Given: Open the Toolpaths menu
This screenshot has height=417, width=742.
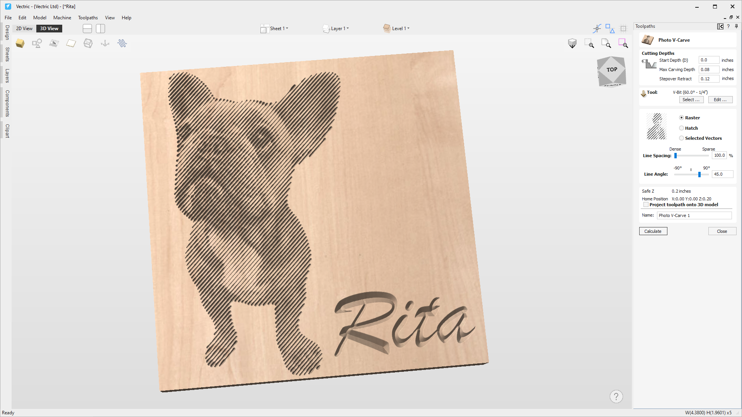Looking at the screenshot, I should [x=88, y=18].
